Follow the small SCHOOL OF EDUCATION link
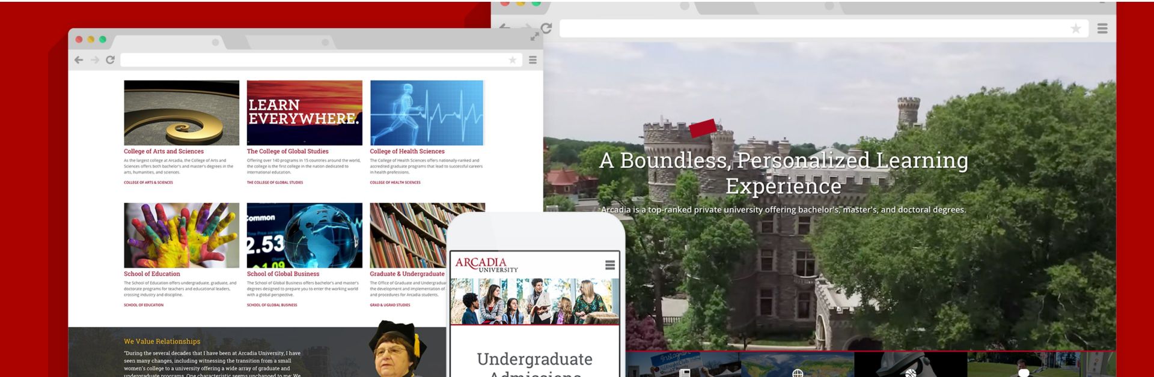 [144, 305]
